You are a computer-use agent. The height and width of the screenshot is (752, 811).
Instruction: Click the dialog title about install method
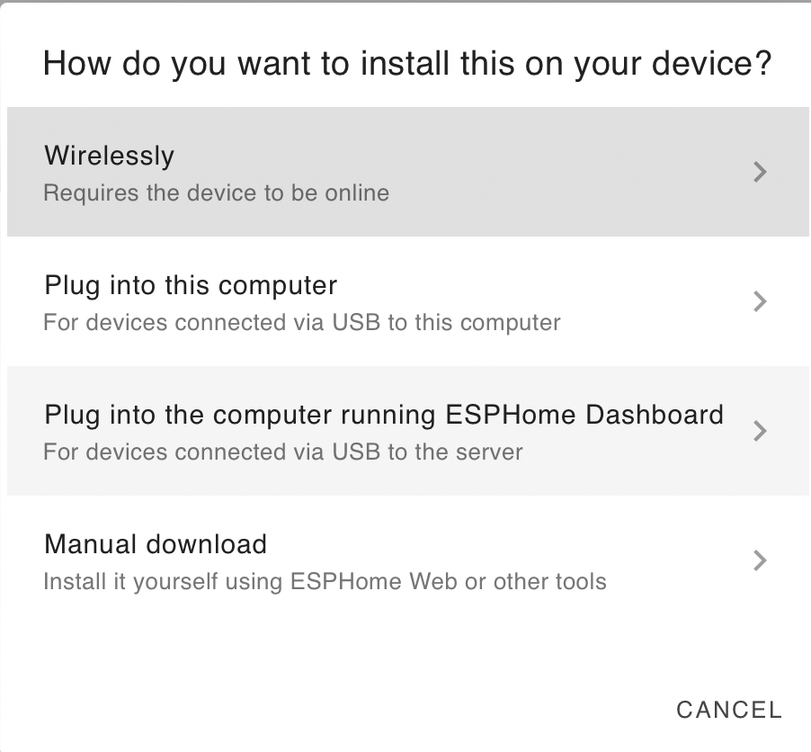[x=407, y=64]
